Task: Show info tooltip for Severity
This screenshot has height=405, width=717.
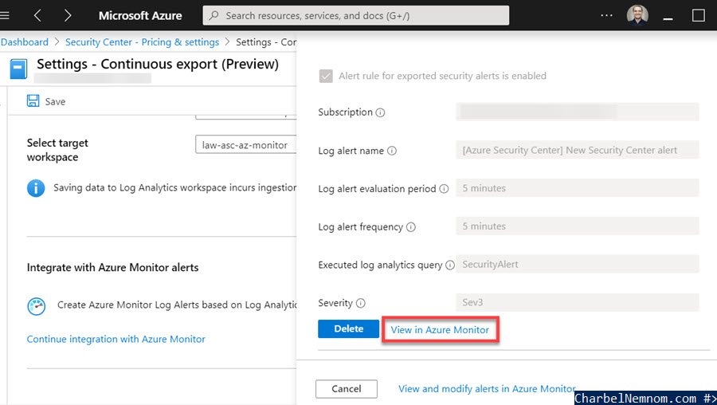Action: [361, 303]
